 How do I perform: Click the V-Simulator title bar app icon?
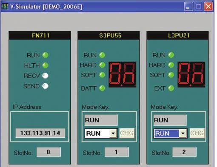(5, 6)
